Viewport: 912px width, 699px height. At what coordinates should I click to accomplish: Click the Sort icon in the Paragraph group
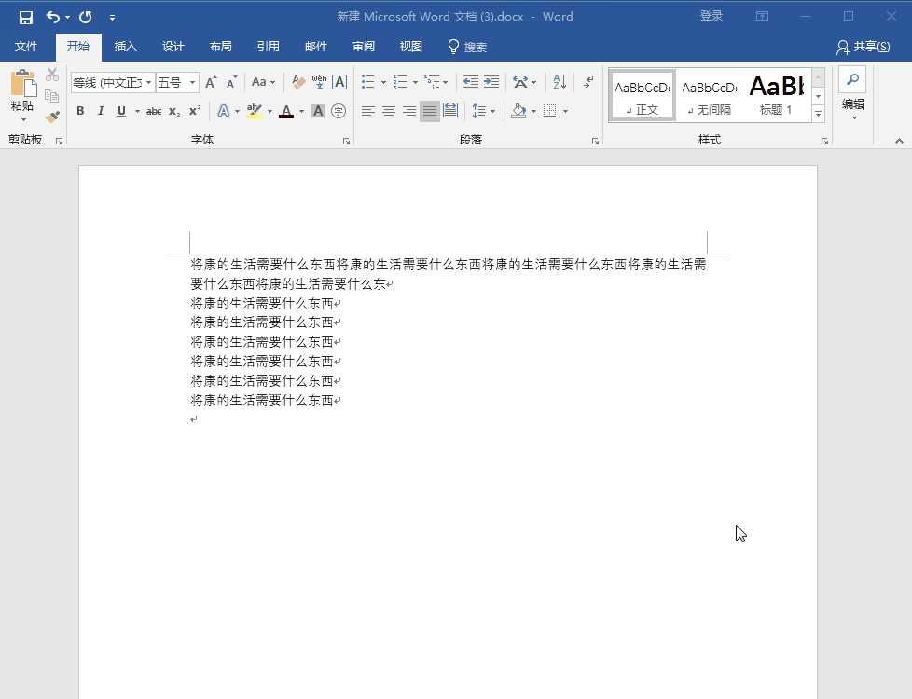click(558, 82)
